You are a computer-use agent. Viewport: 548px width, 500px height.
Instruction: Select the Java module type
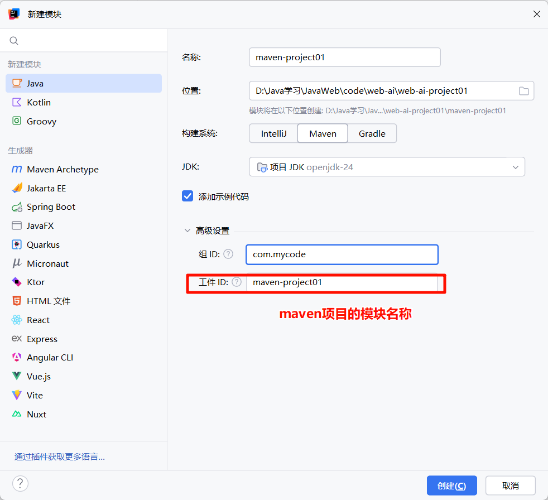pyautogui.click(x=84, y=84)
